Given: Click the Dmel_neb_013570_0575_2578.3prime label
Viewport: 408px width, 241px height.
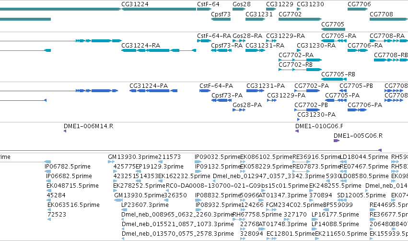Looking at the screenshot, I should (177, 234).
